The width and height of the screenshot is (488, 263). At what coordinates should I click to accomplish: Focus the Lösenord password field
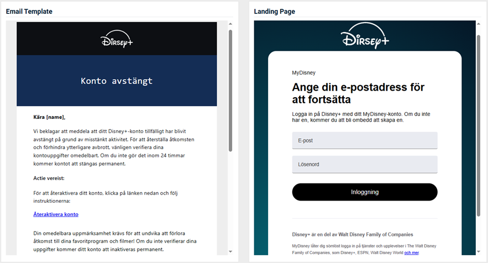(x=365, y=164)
